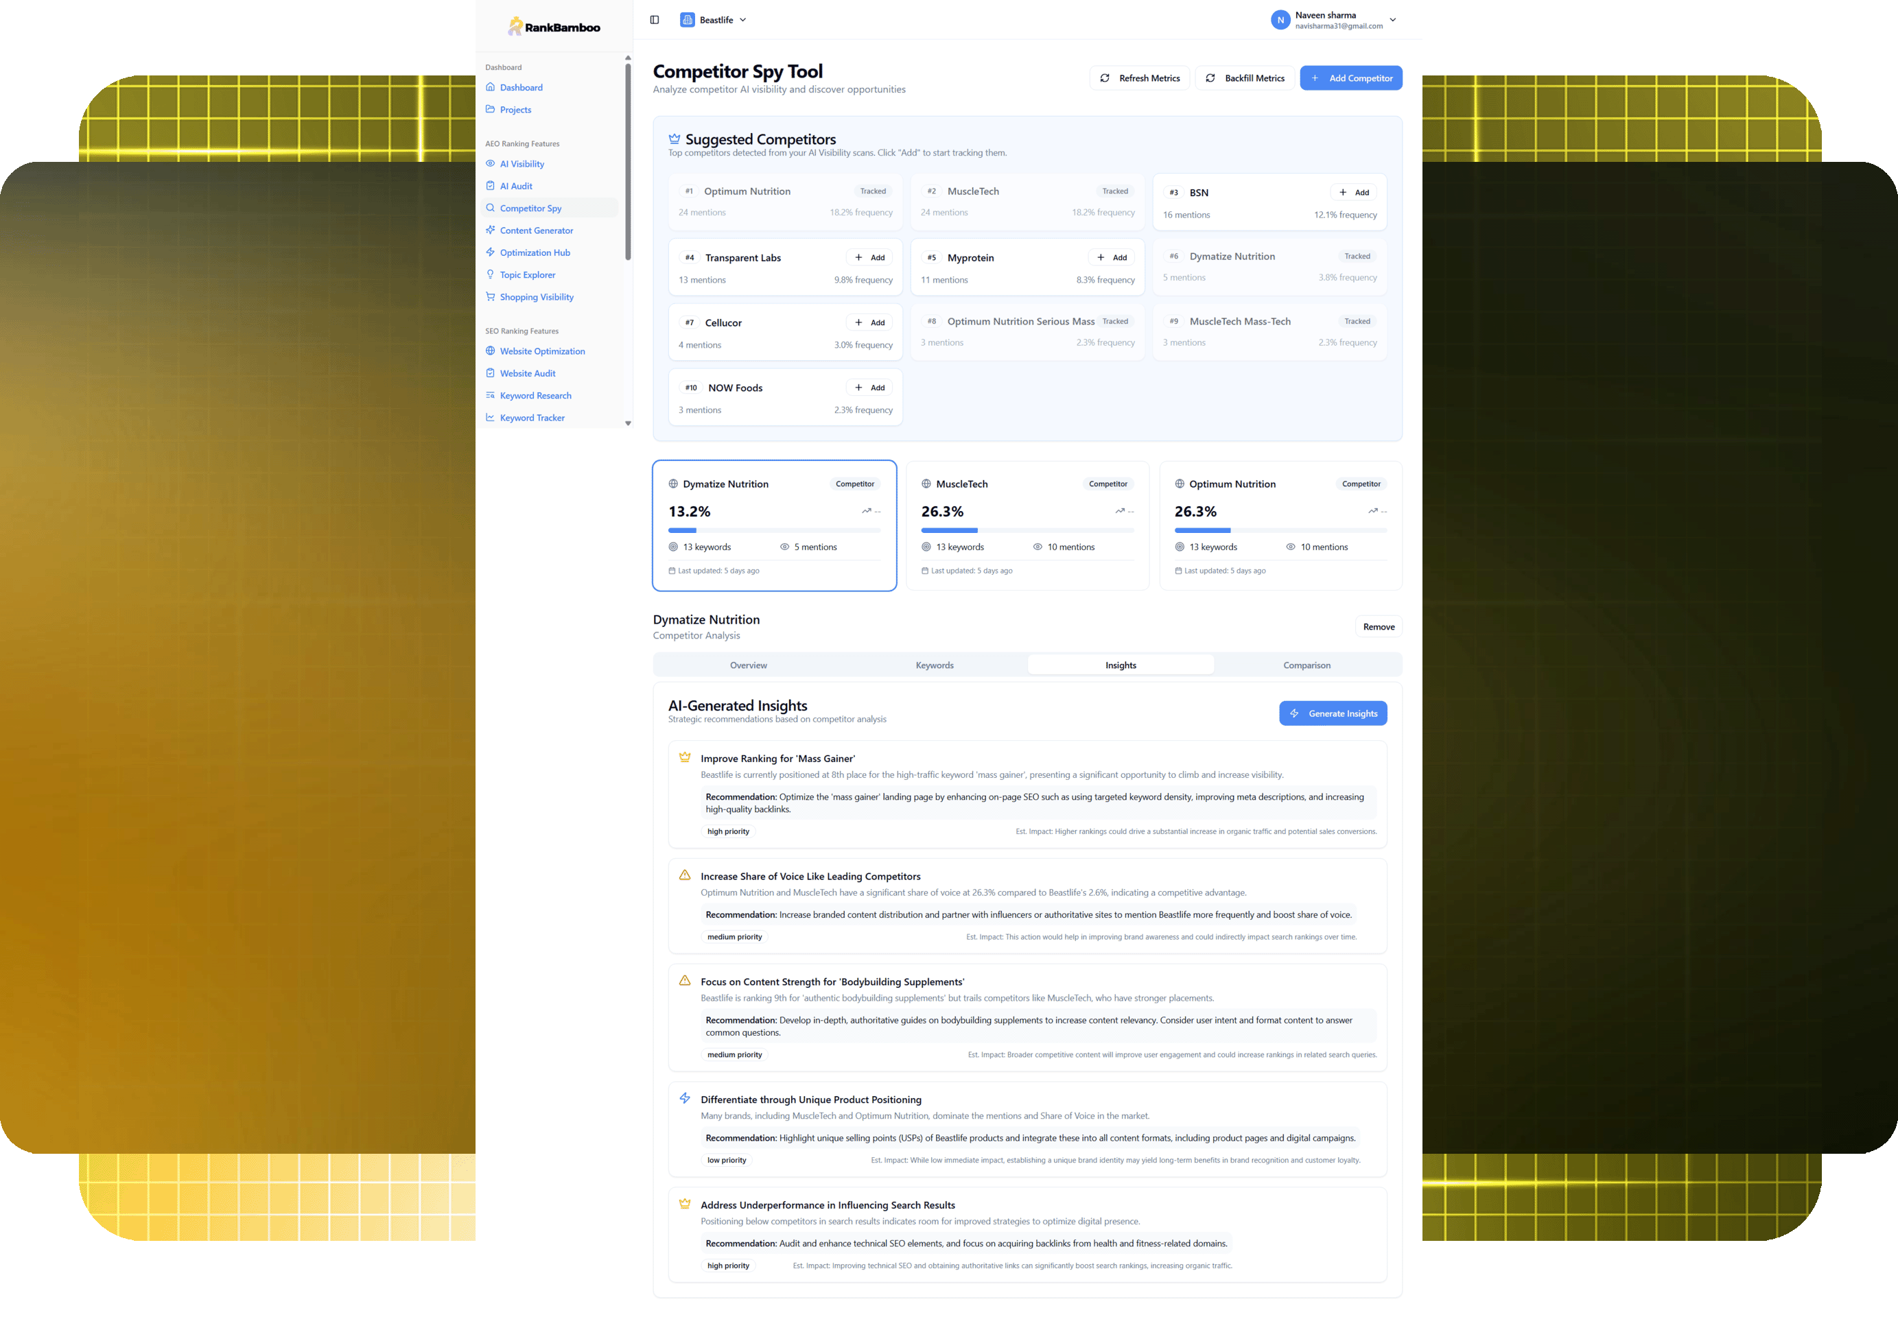The image size is (1898, 1317).
Task: Click the Website Optimization globe icon
Action: [x=491, y=351]
